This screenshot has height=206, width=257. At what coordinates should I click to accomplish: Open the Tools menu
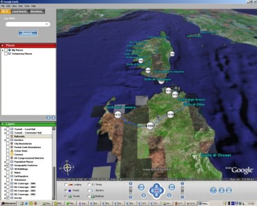(x=27, y=6)
